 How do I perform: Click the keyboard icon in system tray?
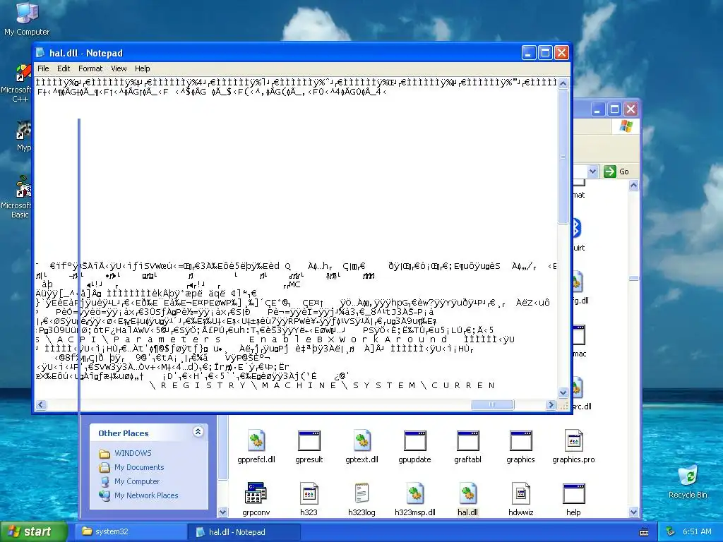point(644,532)
